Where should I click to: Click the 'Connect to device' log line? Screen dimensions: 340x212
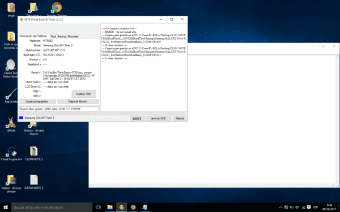pyautogui.click(x=120, y=29)
